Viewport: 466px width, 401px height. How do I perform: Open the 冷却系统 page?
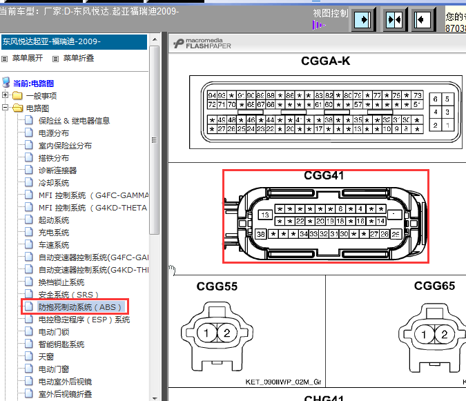pos(54,183)
